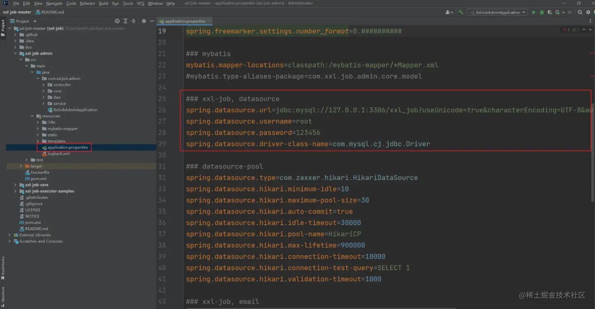Image resolution: width=595 pixels, height=309 pixels.
Task: Click the hikari maximum-pool-size=30 line
Action: point(277,200)
